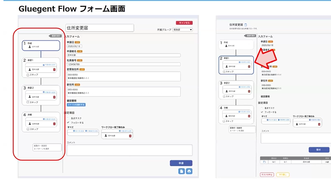Check スキップ under step 3 承認2, right form
This screenshot has height=186, width=331.
click(x=224, y=96)
